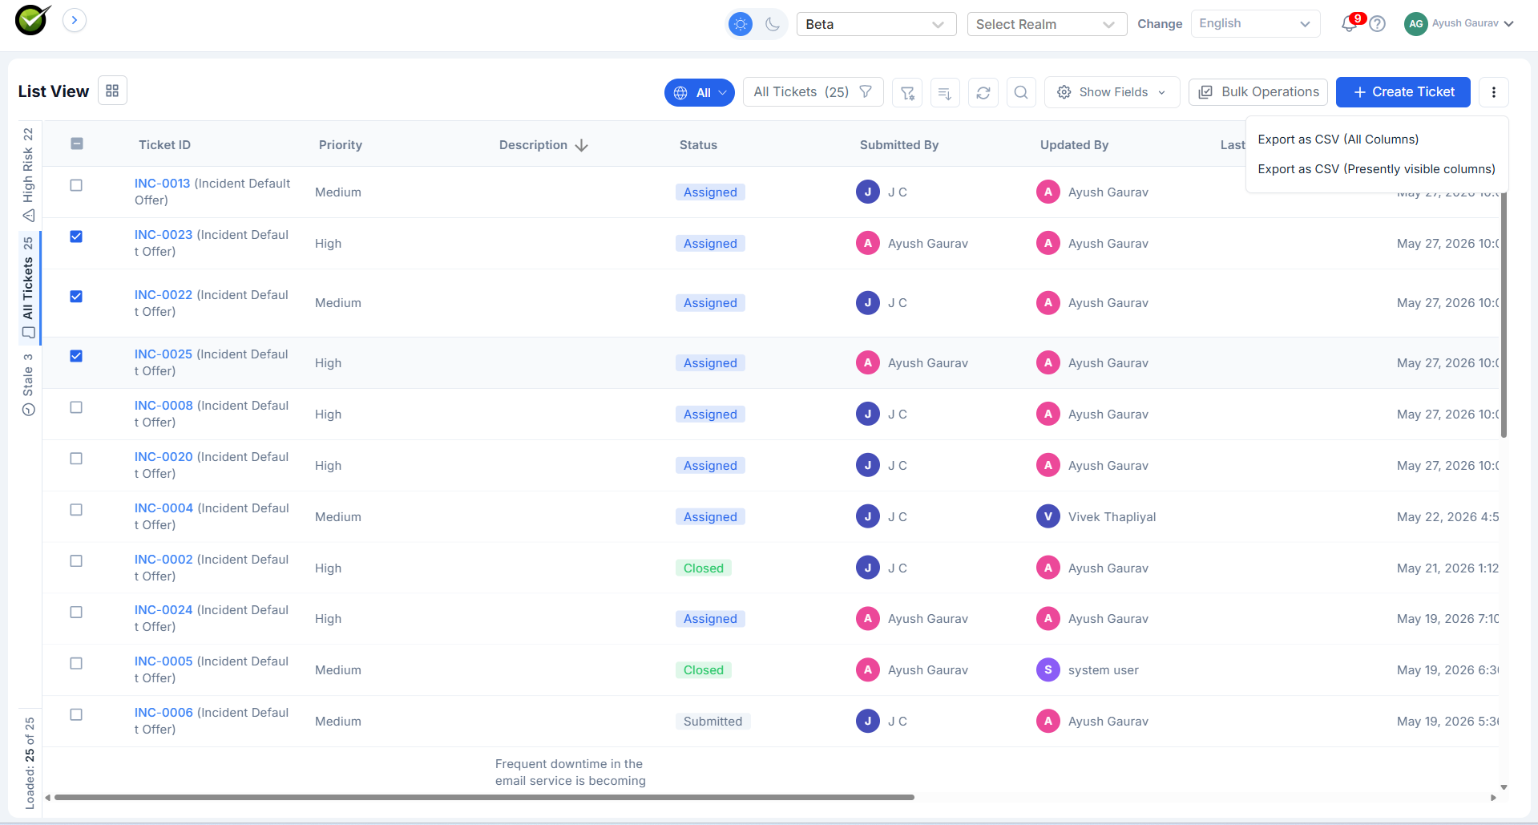
Task: Click the gear icon in Show Fields
Action: coord(1064,92)
